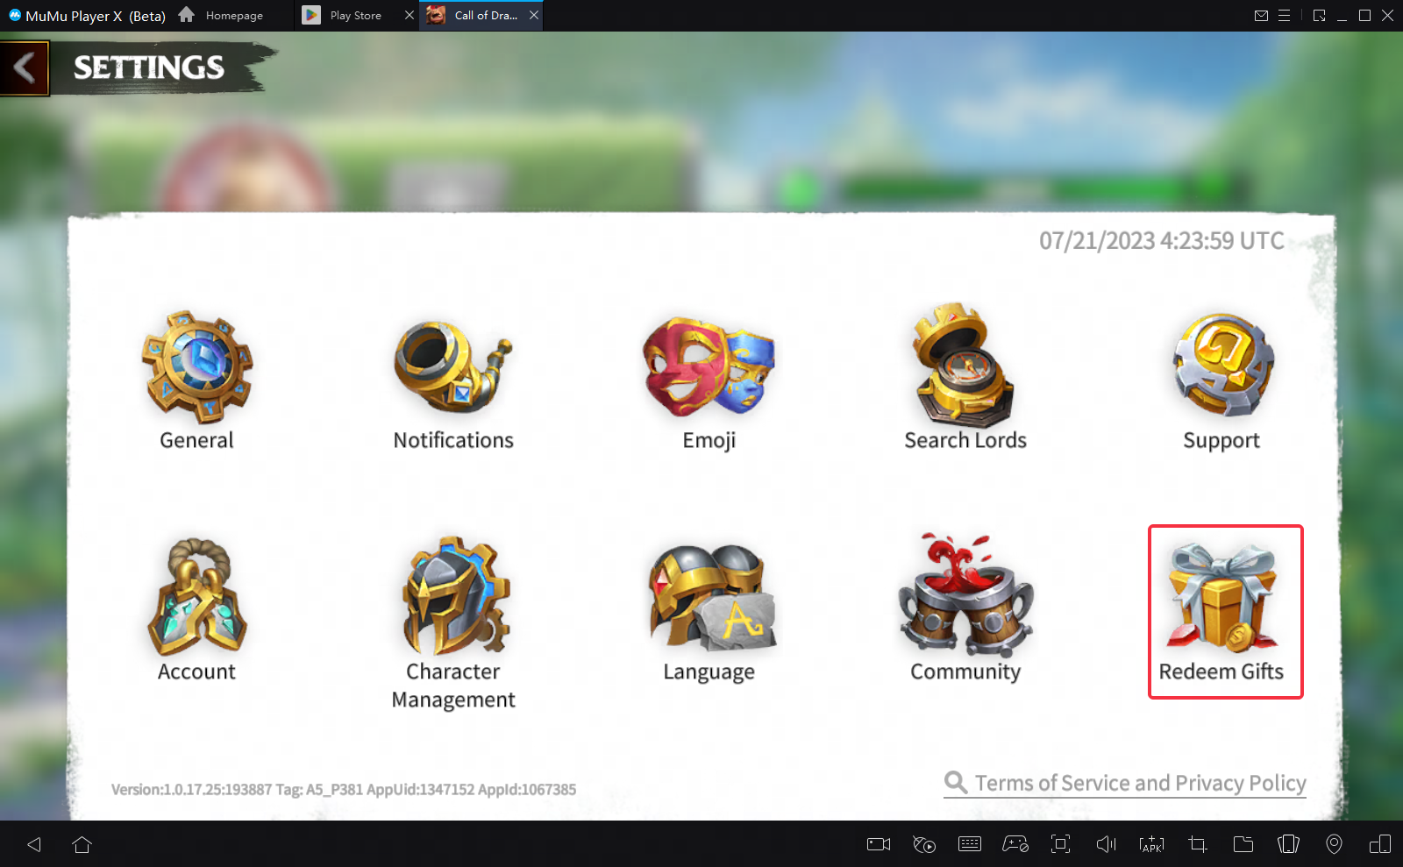Open the mail icon in the title bar

1261,15
